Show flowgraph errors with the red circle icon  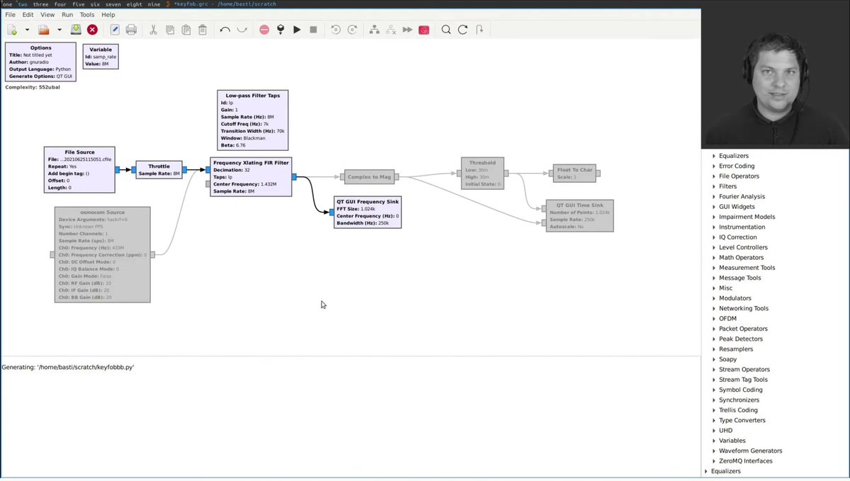(264, 30)
